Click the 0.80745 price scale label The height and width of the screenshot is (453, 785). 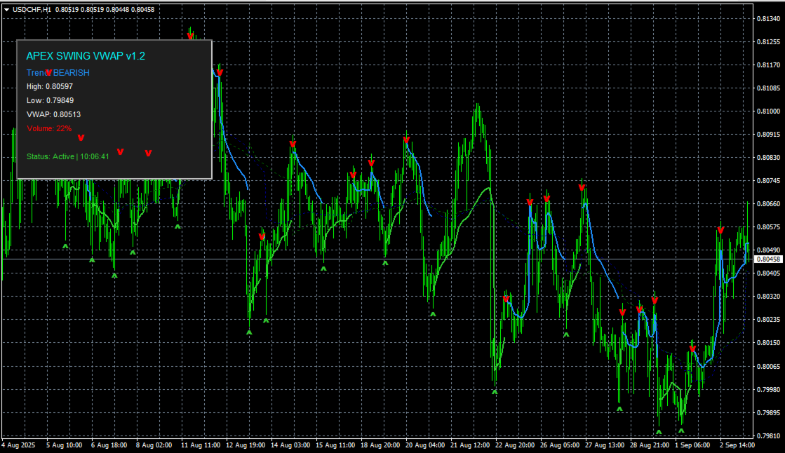(x=768, y=181)
